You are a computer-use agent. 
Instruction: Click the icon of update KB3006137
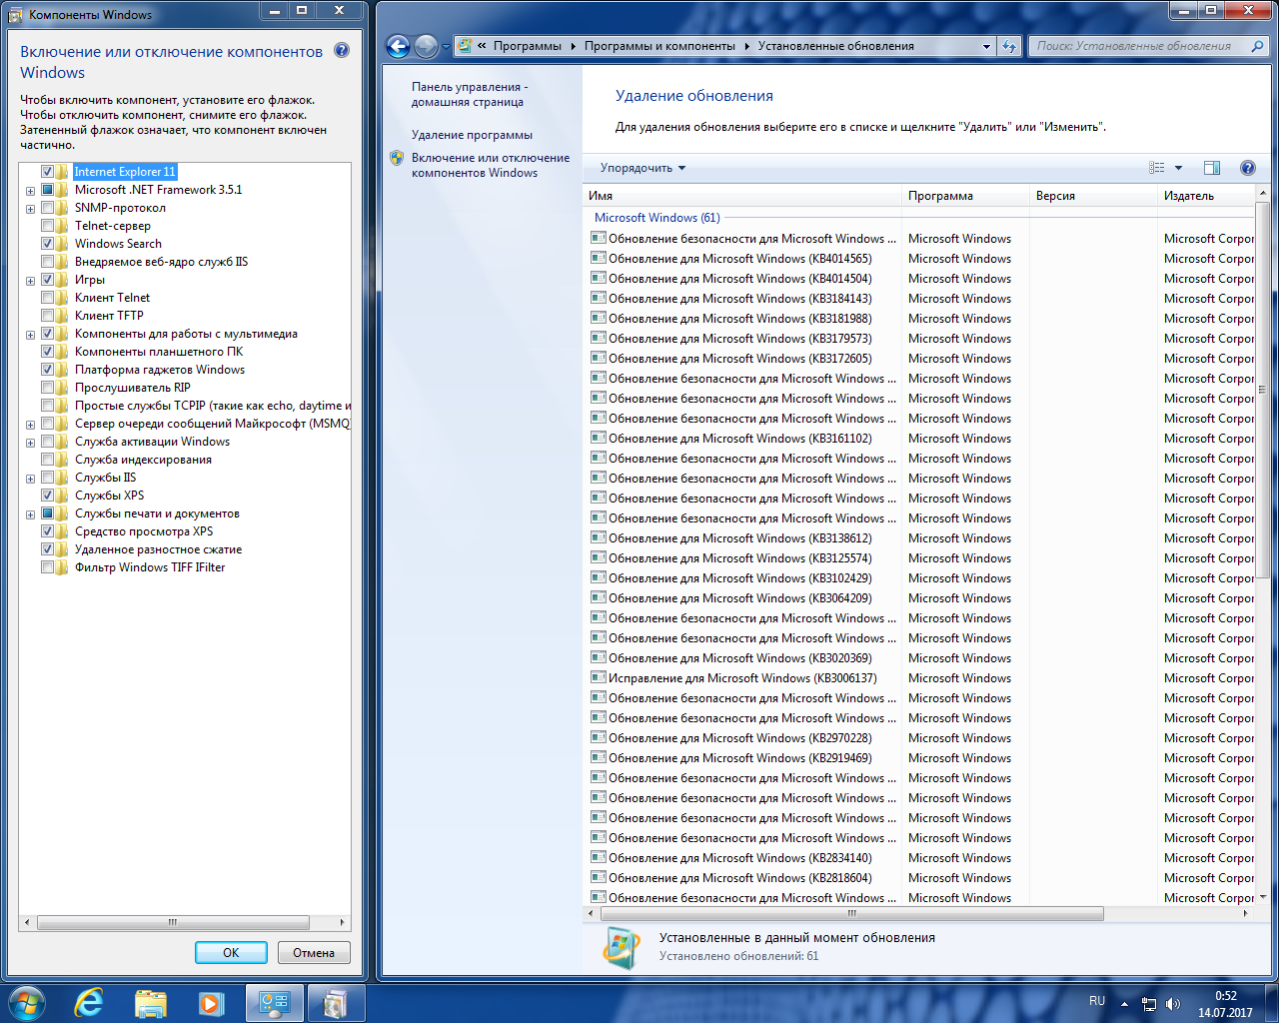coord(598,677)
